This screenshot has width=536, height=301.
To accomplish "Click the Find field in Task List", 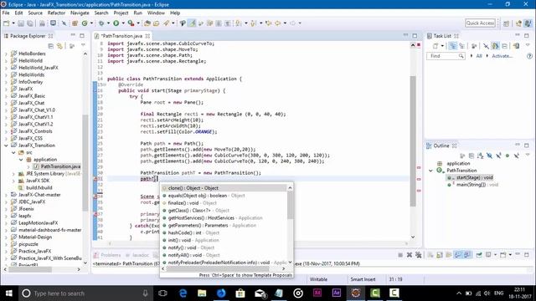I will coord(446,56).
